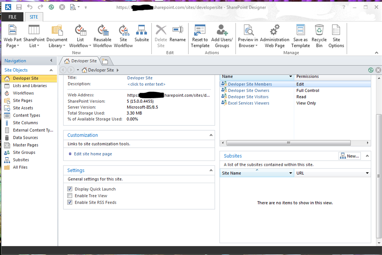Collapse the Site Objects section
The height and width of the screenshot is (255, 382).
tap(51, 70)
